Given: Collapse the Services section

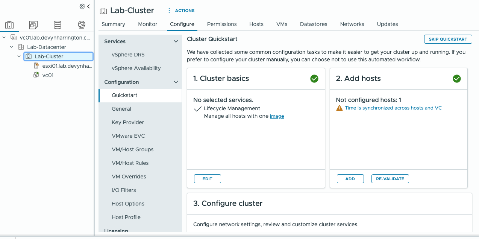Looking at the screenshot, I should pos(176,41).
